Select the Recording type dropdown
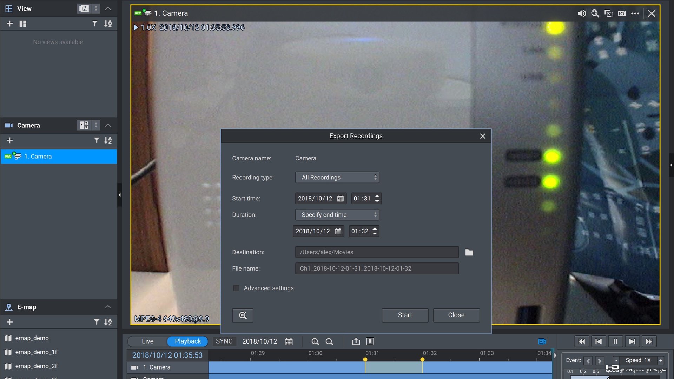 coord(337,177)
